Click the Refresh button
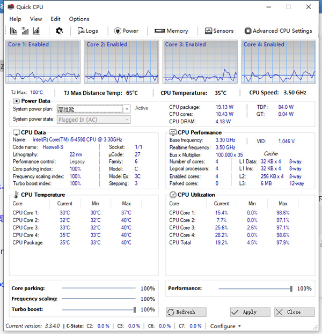The height and width of the screenshot is (334, 322). pyautogui.click(x=186, y=312)
